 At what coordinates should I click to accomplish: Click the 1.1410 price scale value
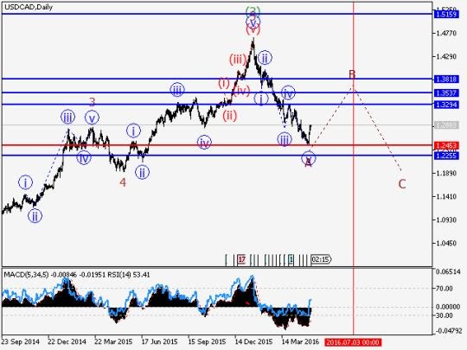click(x=446, y=196)
